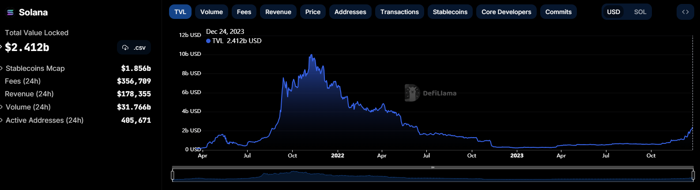Expand the Stablecoins Mcap row
Screen dimensions: 700x190
2,68
